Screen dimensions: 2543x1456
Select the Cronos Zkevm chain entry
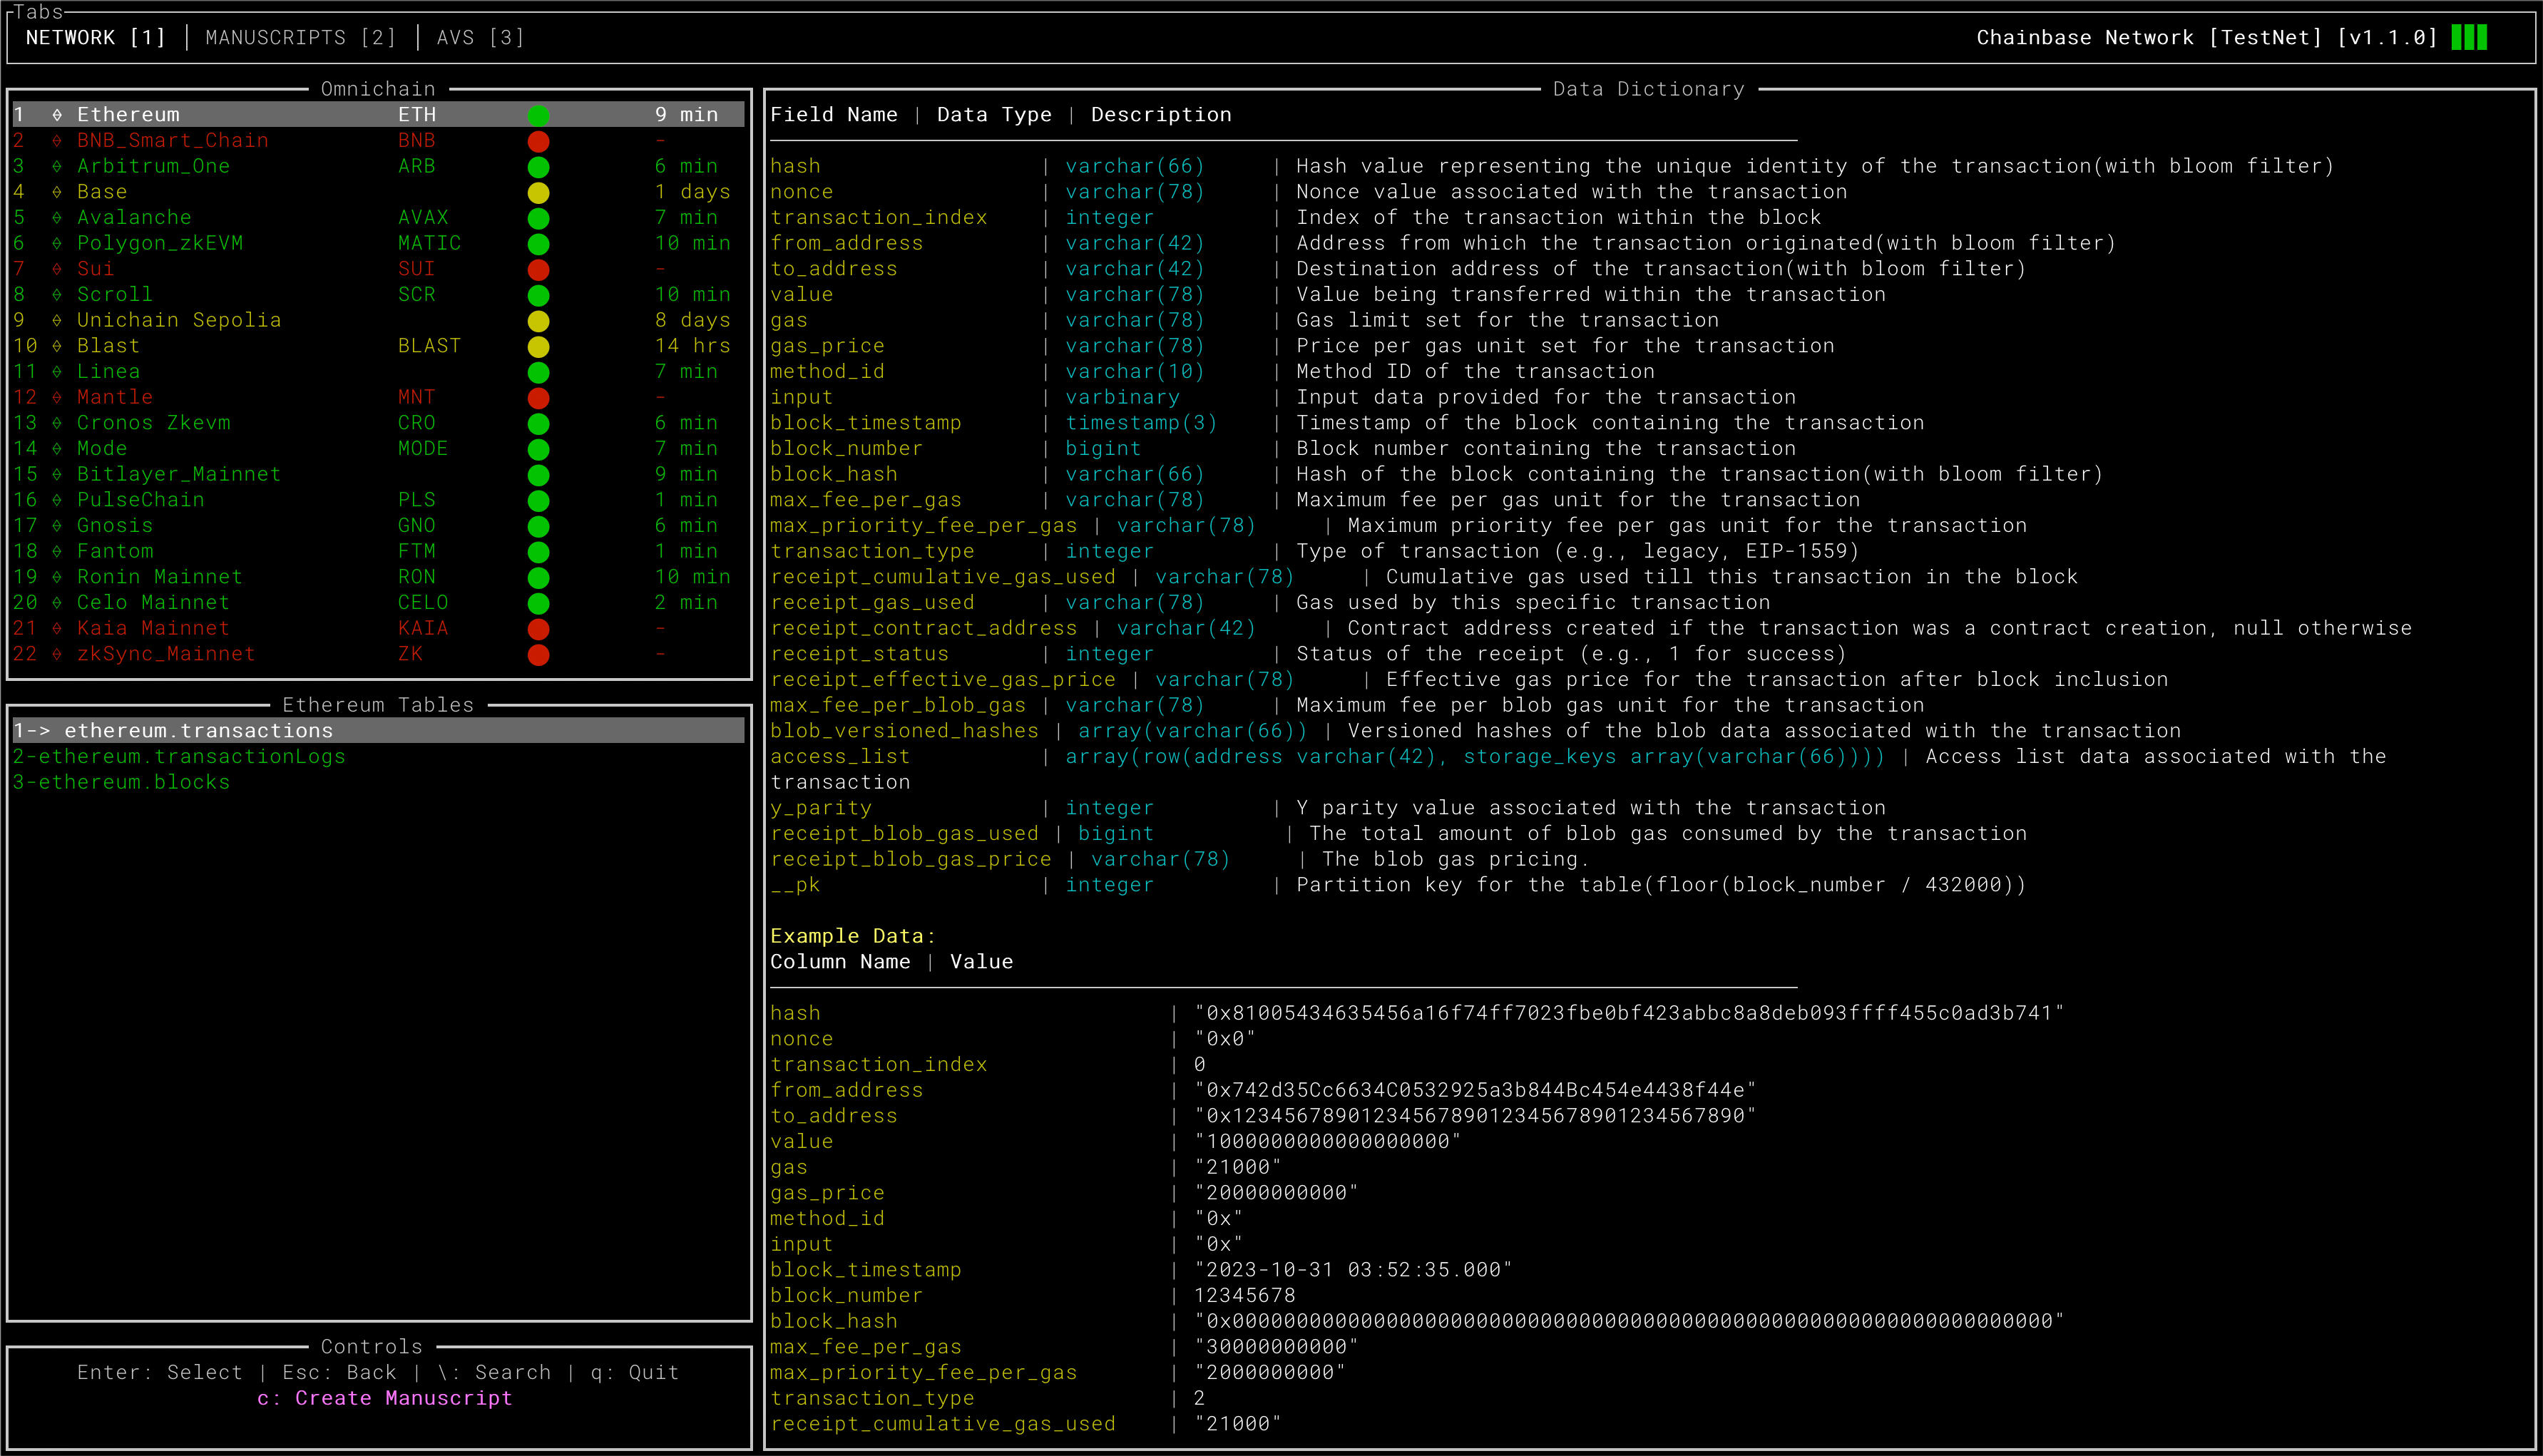coord(378,423)
